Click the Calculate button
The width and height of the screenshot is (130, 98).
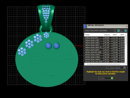click(x=106, y=78)
